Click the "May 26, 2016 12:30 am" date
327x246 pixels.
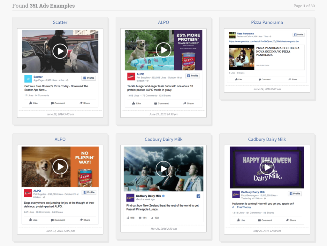pos(267,231)
